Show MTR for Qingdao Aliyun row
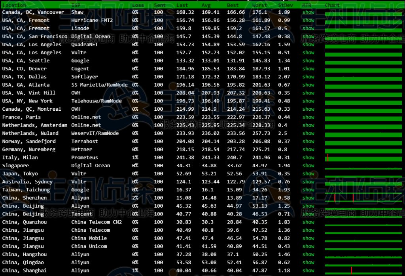Screen dimensions: 405x276 click(308, 262)
